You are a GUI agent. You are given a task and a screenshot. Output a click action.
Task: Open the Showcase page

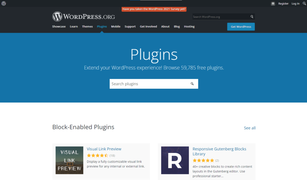click(59, 26)
